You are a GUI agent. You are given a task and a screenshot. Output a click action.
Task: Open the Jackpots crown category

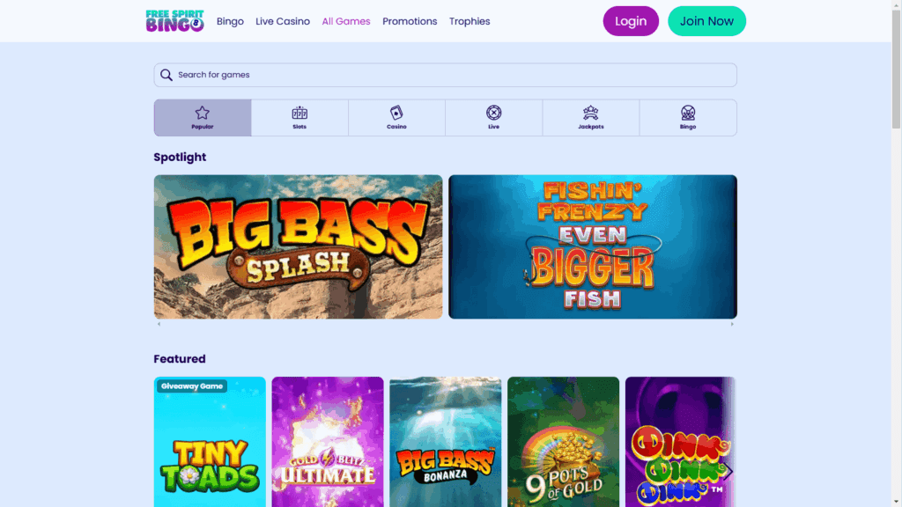(591, 118)
